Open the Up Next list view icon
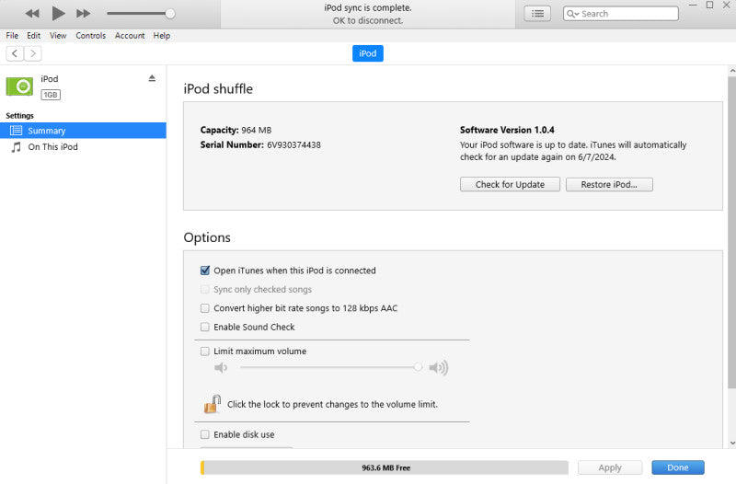The width and height of the screenshot is (736, 484). (x=537, y=14)
